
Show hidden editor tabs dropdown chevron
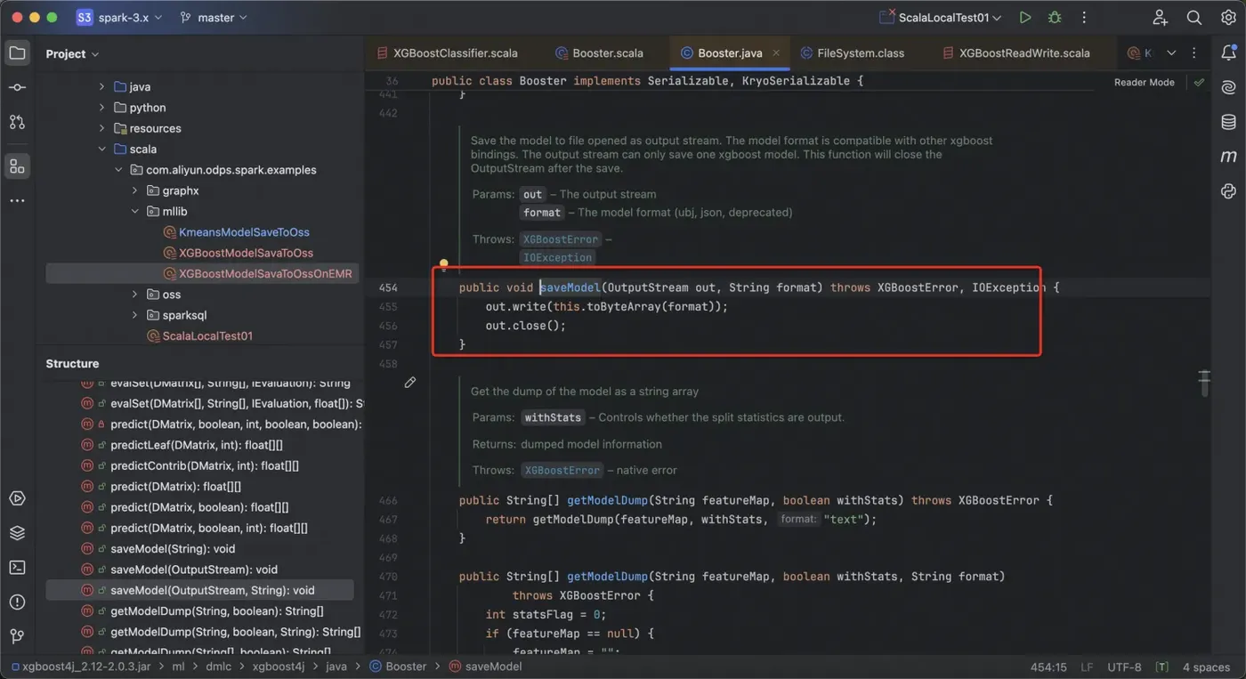pyautogui.click(x=1171, y=53)
